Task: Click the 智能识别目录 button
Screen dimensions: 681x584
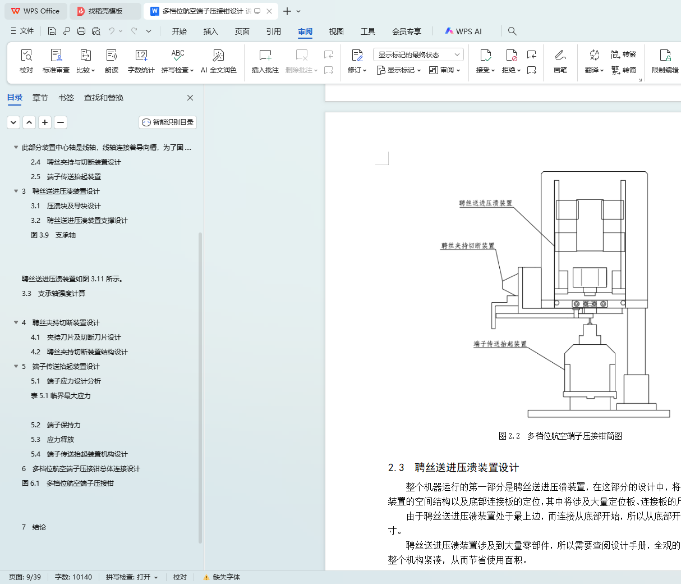Action: pos(168,122)
